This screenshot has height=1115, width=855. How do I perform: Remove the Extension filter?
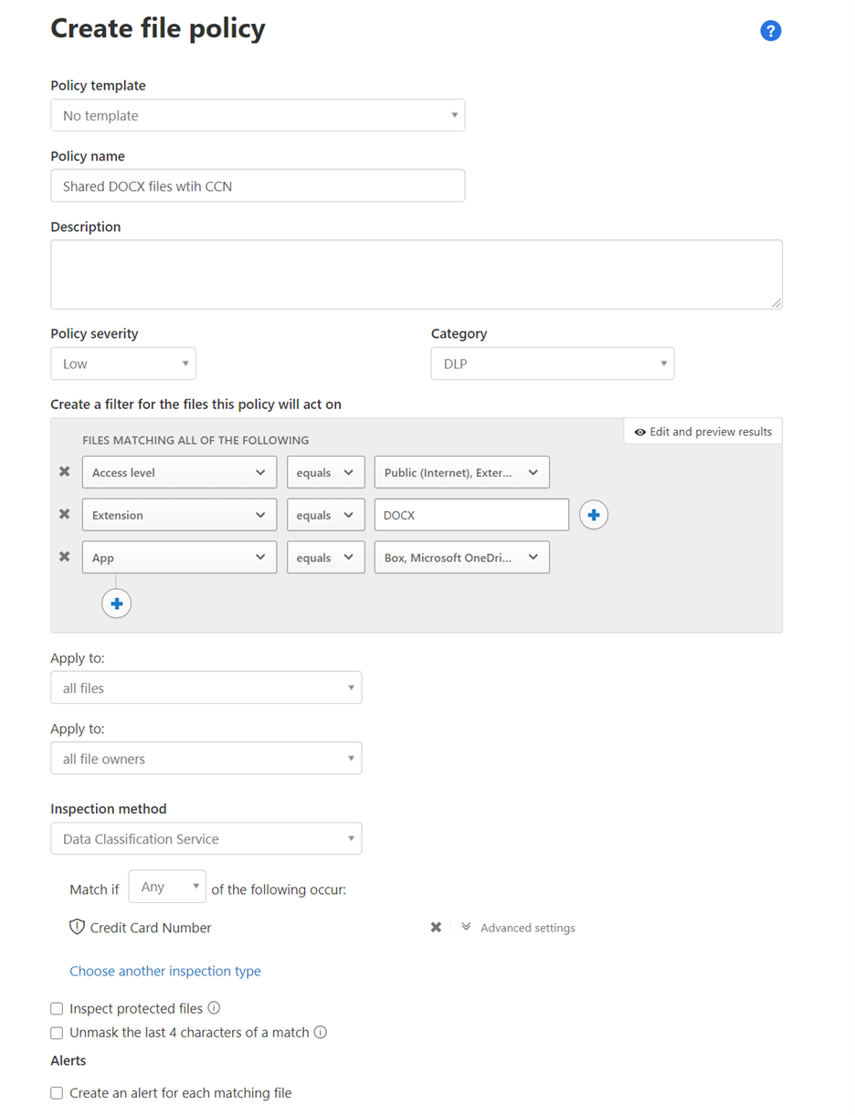pos(64,514)
